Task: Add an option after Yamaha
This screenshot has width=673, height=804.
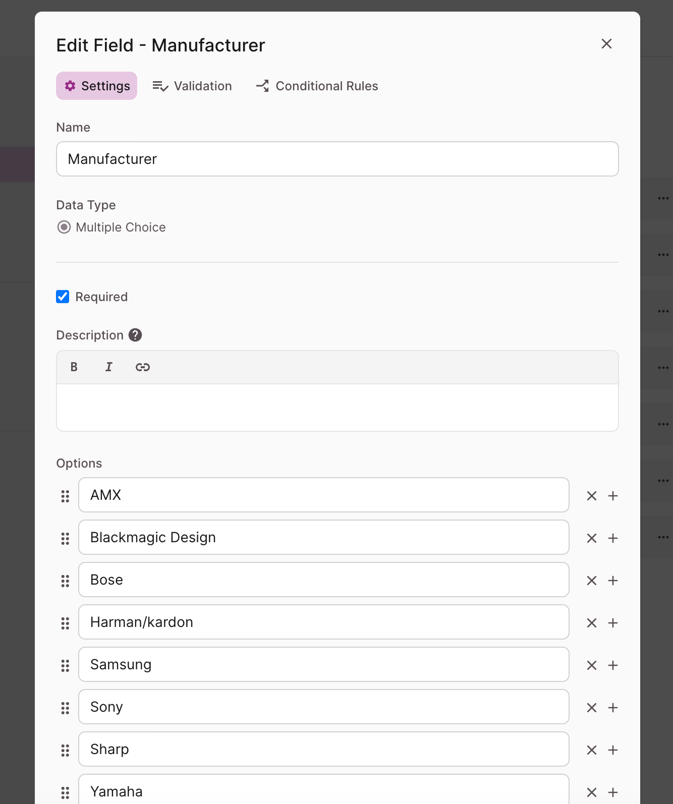Action: click(613, 792)
